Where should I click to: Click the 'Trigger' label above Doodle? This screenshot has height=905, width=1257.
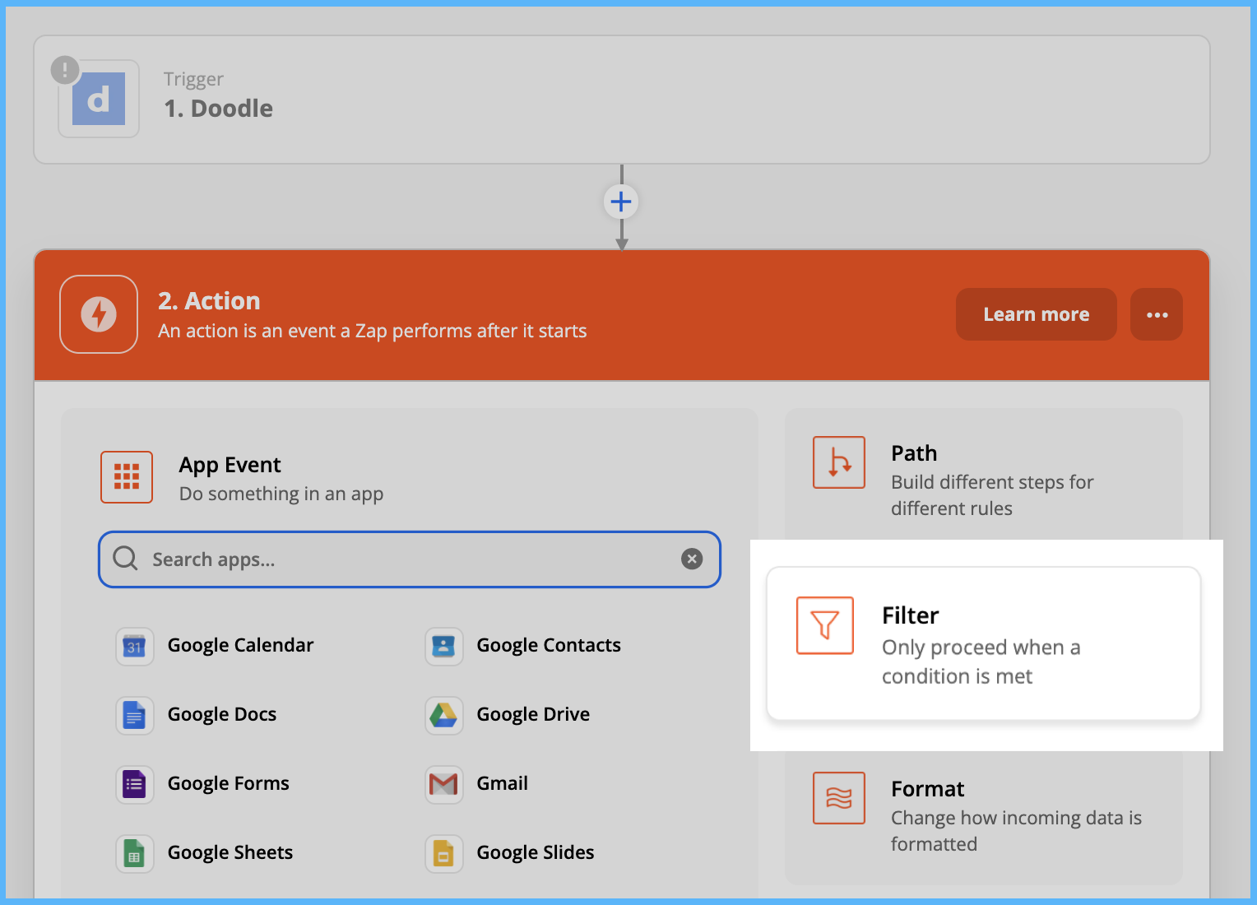(x=193, y=79)
